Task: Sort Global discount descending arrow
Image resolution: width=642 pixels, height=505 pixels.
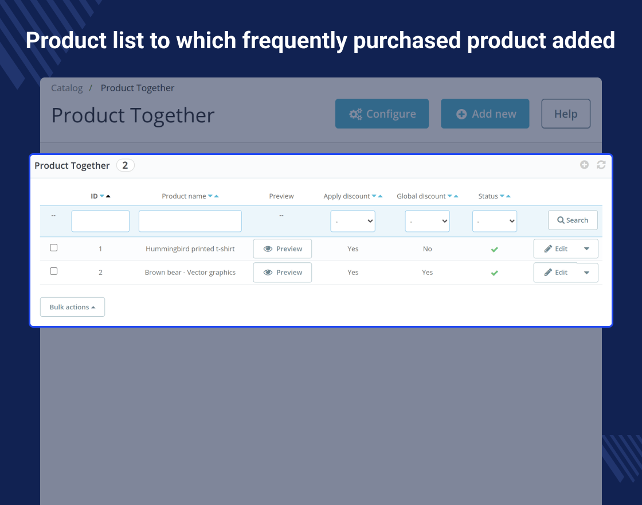Action: (449, 196)
